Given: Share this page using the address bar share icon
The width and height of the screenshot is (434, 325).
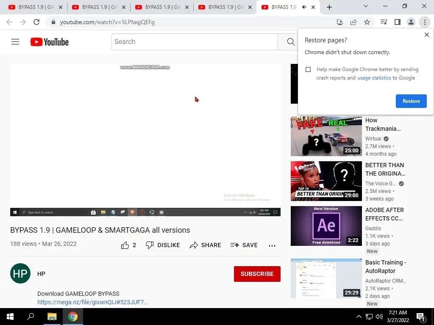Looking at the screenshot, I should pyautogui.click(x=353, y=22).
